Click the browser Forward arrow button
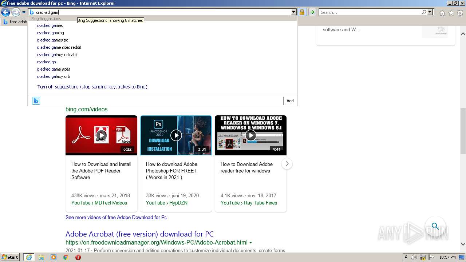Viewport: 466px width, 262px height. [15, 12]
